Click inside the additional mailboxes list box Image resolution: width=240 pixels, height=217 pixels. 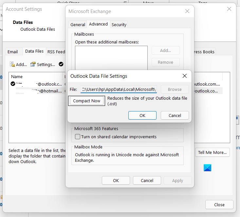[x=111, y=58]
